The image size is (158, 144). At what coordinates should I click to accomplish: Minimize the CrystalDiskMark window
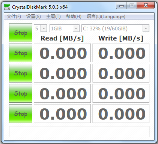click(x=122, y=6)
